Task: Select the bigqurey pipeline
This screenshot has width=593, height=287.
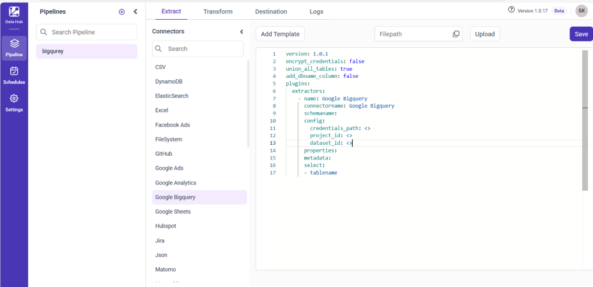Action: pyautogui.click(x=87, y=52)
